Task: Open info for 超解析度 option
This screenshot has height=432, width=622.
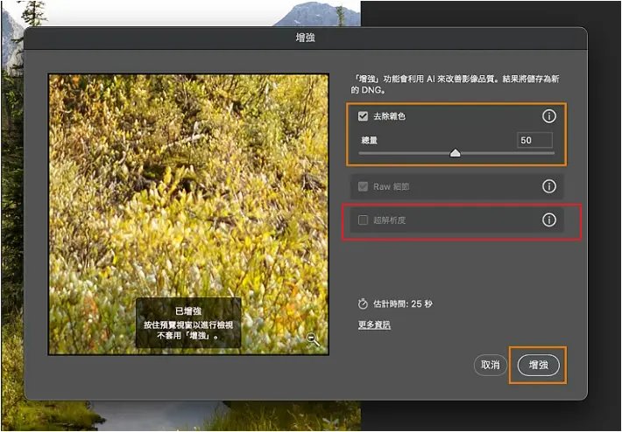Action: coord(549,219)
